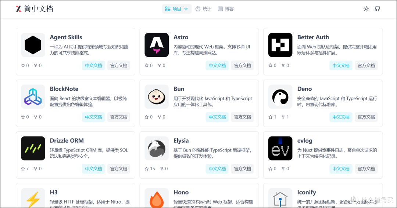Click the Better Auth logo icon
The height and width of the screenshot is (208, 397).
[280, 45]
